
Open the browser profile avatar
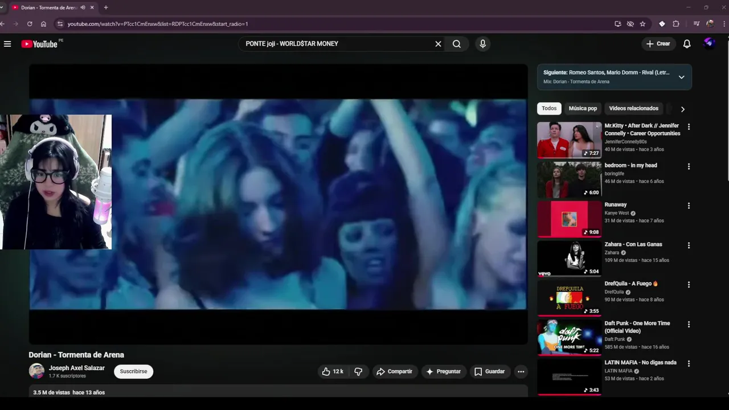pyautogui.click(x=710, y=24)
